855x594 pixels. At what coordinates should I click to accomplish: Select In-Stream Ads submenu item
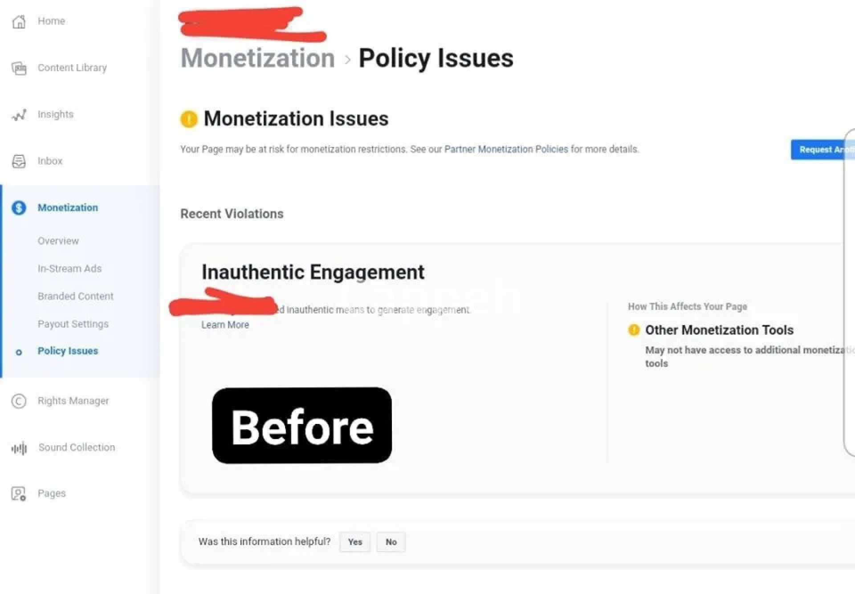pyautogui.click(x=69, y=269)
